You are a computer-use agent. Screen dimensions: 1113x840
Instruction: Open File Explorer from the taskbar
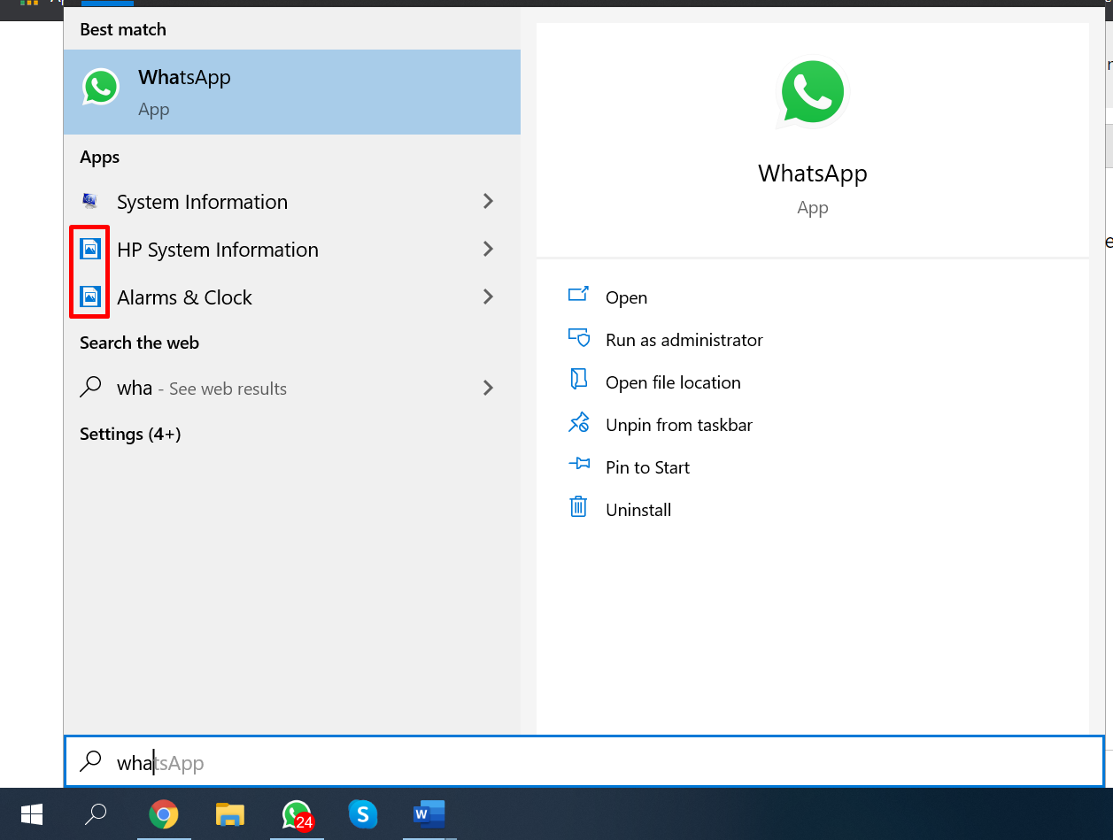tap(230, 814)
